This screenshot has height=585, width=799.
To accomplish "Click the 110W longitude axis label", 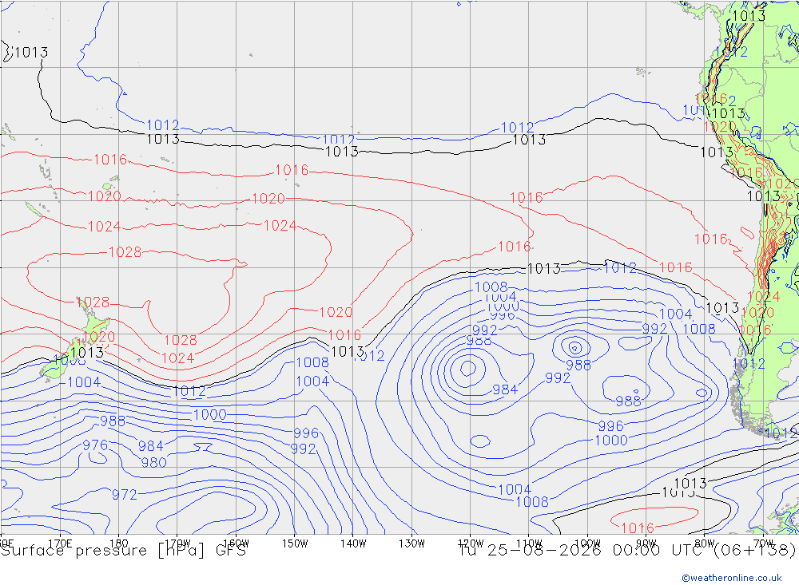I will pyautogui.click(x=529, y=543).
